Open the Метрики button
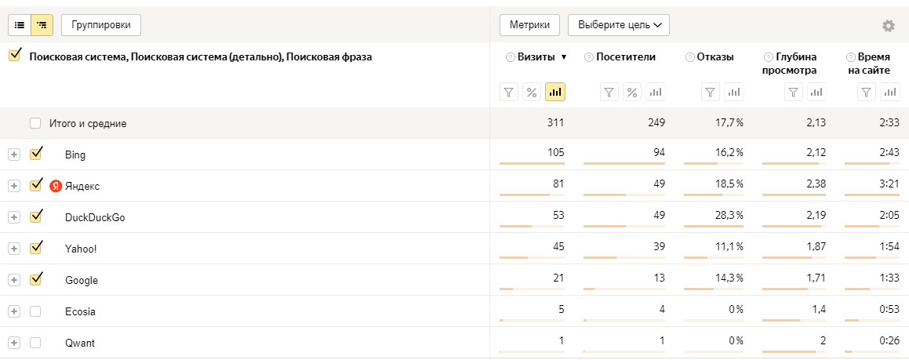This screenshot has height=360, width=909. coord(529,25)
